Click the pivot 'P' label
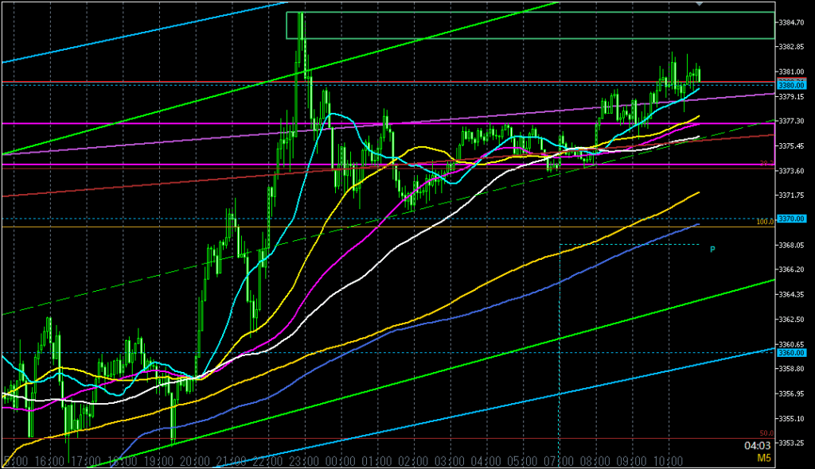Screen dimensions: 815x469 point(712,250)
